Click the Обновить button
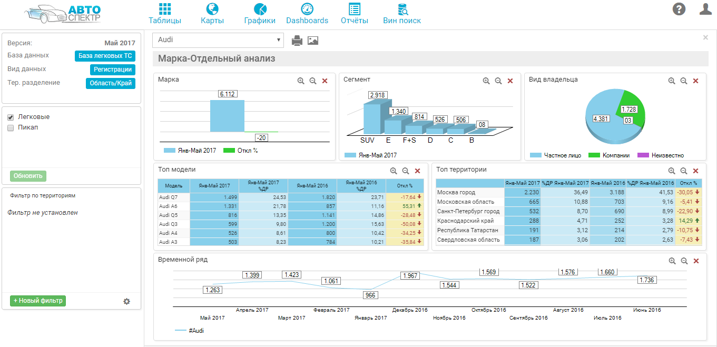Viewport: 717px width, 347px height. [27, 175]
